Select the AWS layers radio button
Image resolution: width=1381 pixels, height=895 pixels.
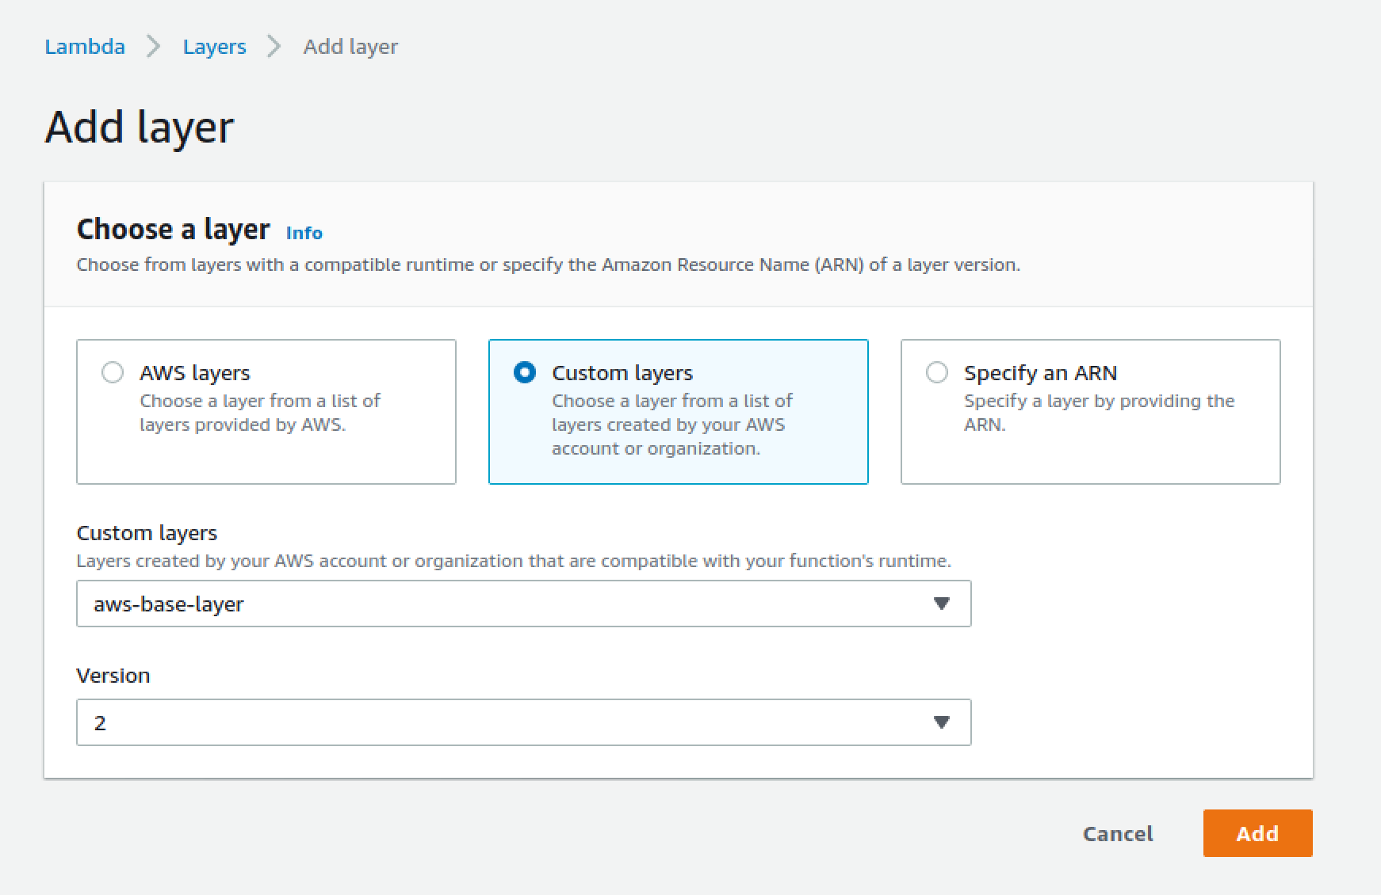tap(113, 371)
